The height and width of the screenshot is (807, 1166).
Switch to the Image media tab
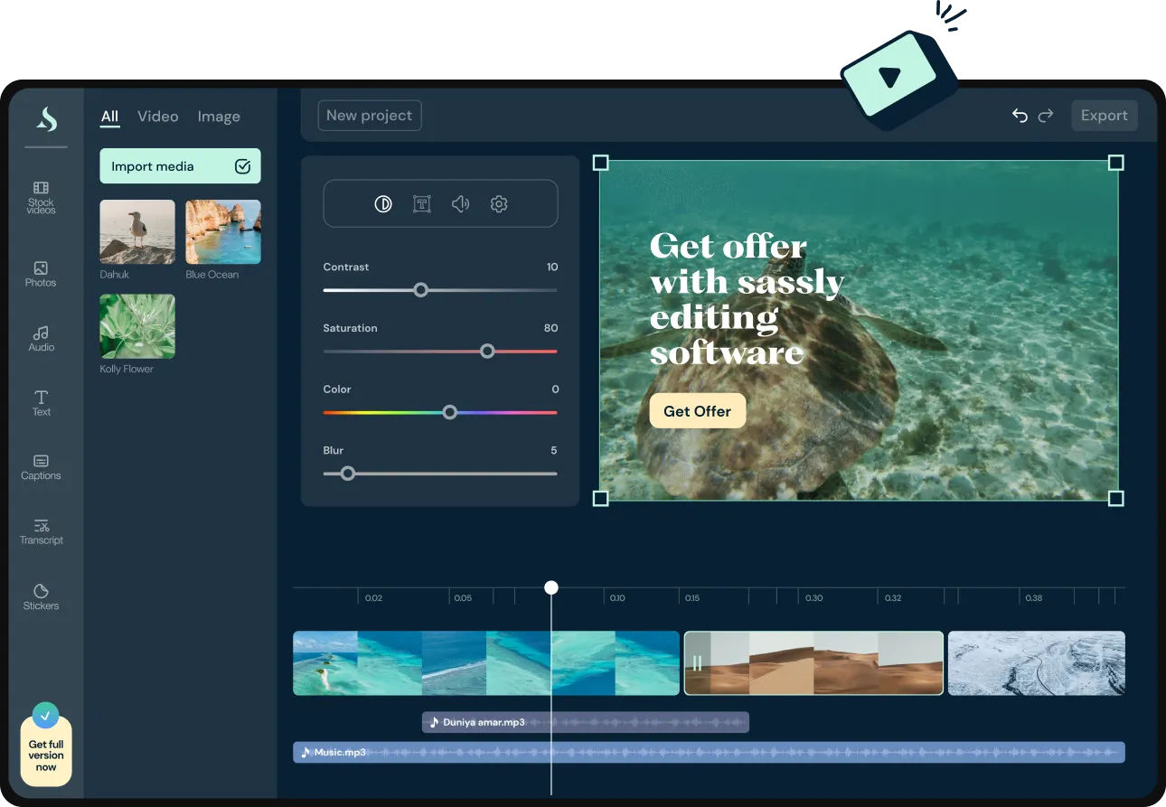(219, 117)
